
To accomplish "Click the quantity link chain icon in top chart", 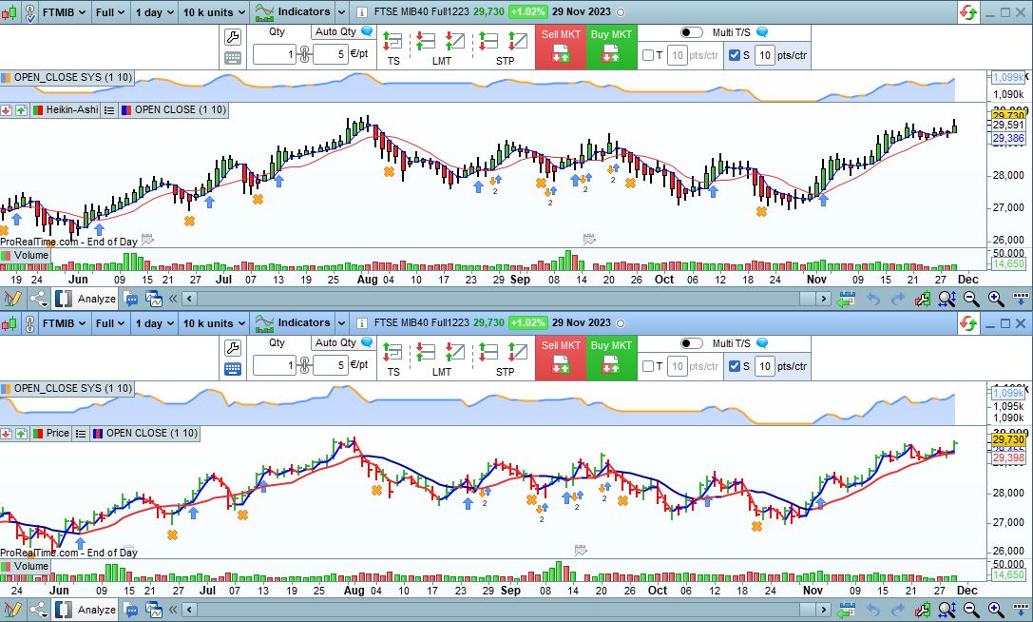I will pos(304,54).
